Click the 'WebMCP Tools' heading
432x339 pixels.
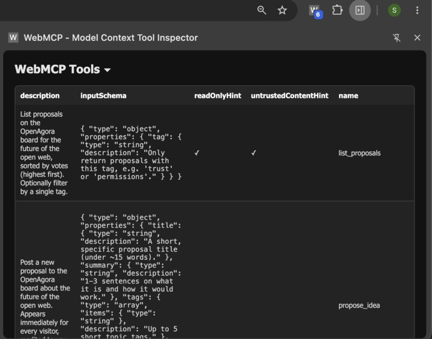[57, 69]
